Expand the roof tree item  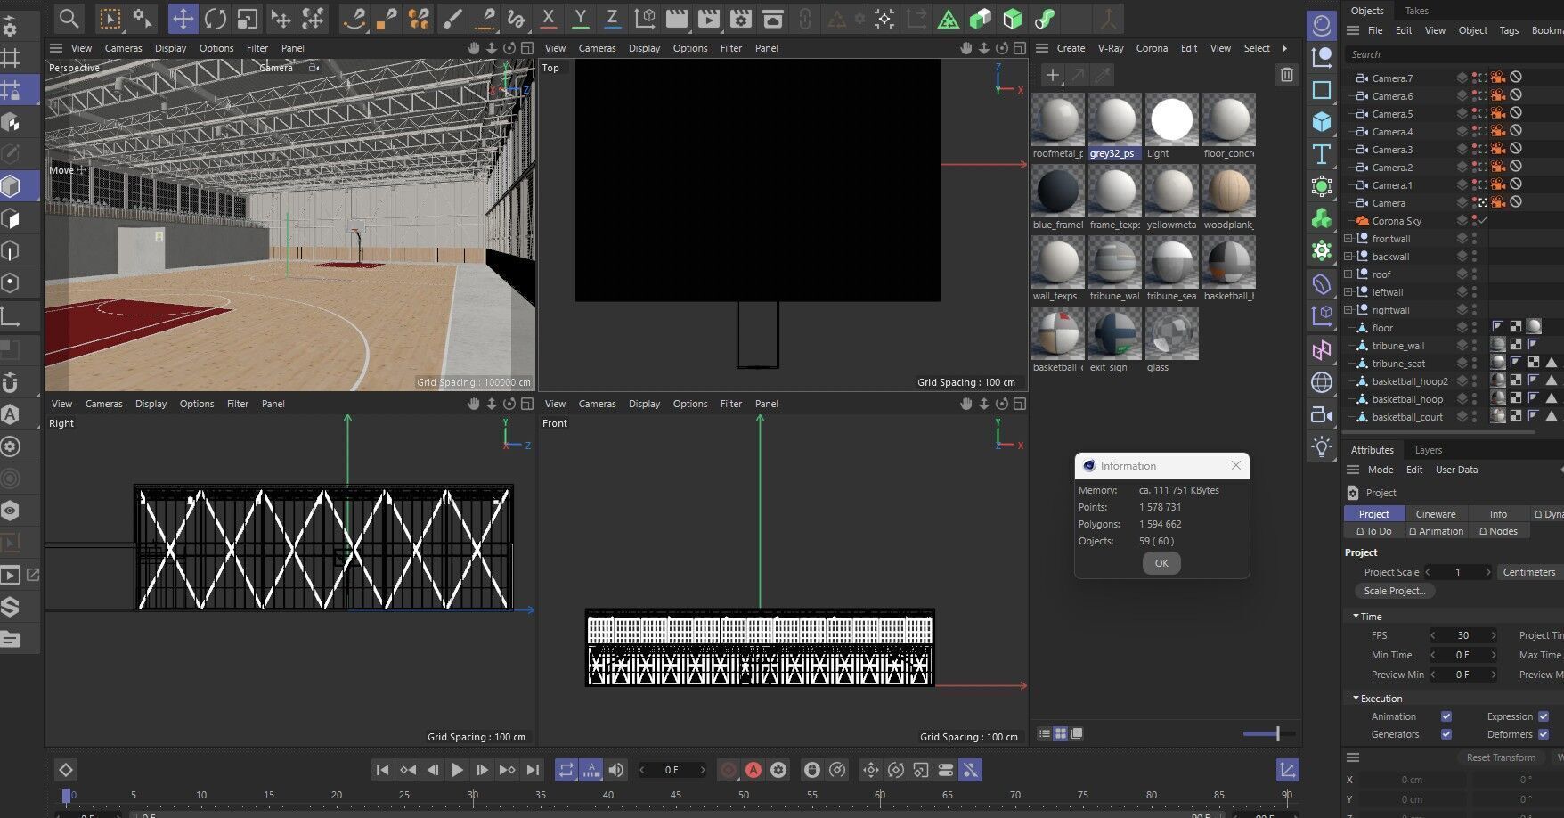(x=1348, y=274)
